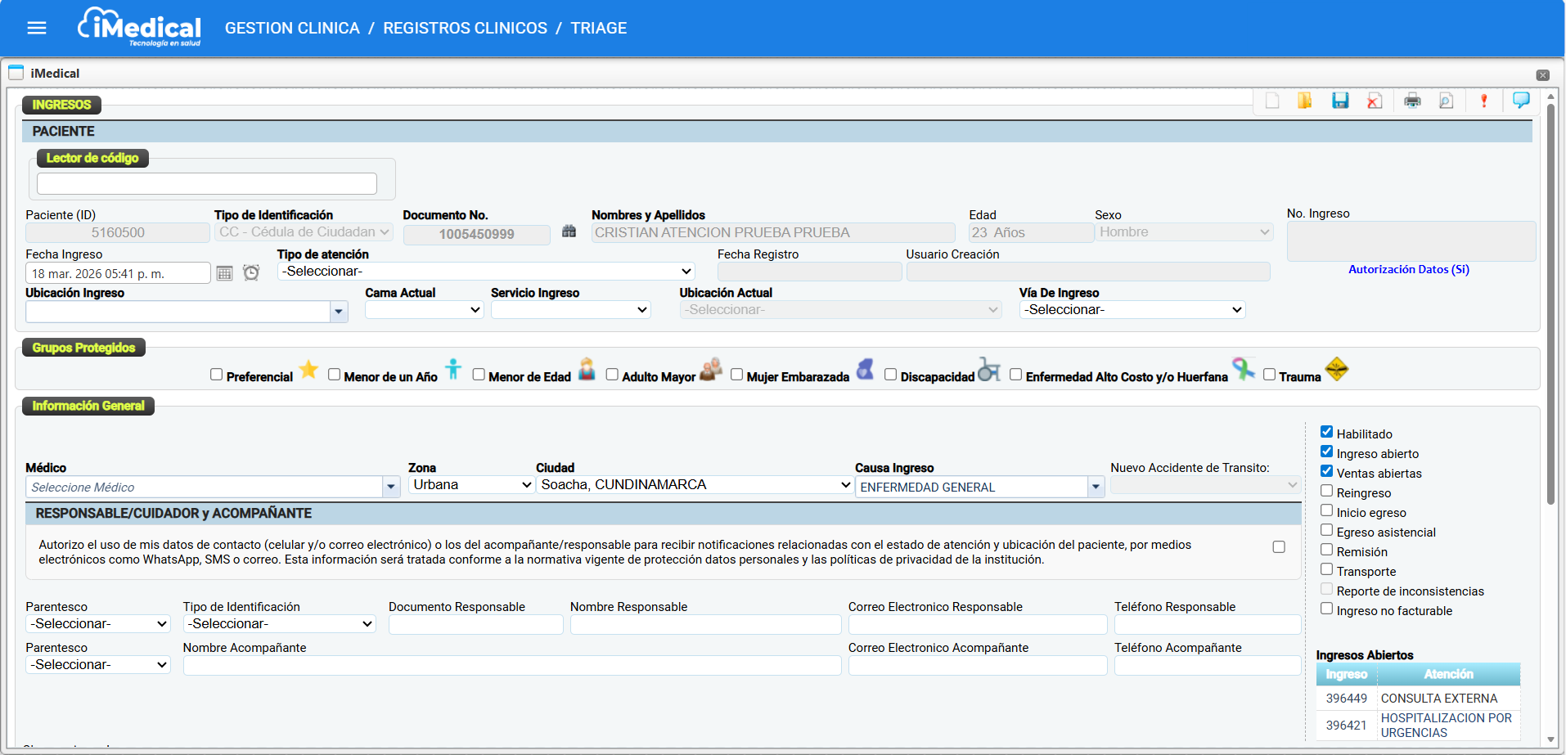Viewport: 1566px width, 755px height.
Task: Click the Lector de código input field
Action: (207, 183)
